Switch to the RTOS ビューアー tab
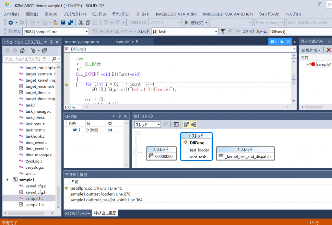332x225 pixels. point(77,213)
